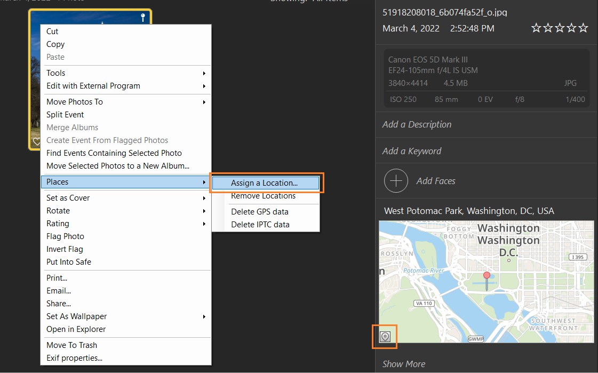
Task: Toggle Flag Photo in context menu
Action: point(126,236)
